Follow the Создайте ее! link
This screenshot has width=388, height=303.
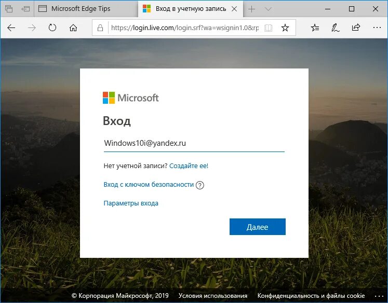pyautogui.click(x=189, y=166)
